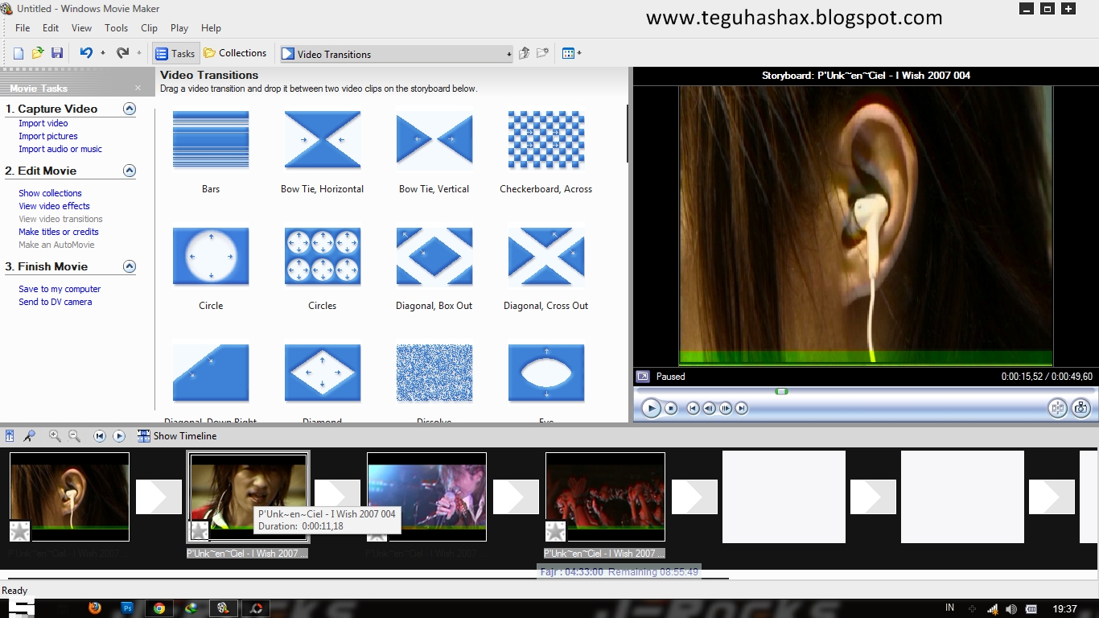Click the preview Back button

pos(693,409)
